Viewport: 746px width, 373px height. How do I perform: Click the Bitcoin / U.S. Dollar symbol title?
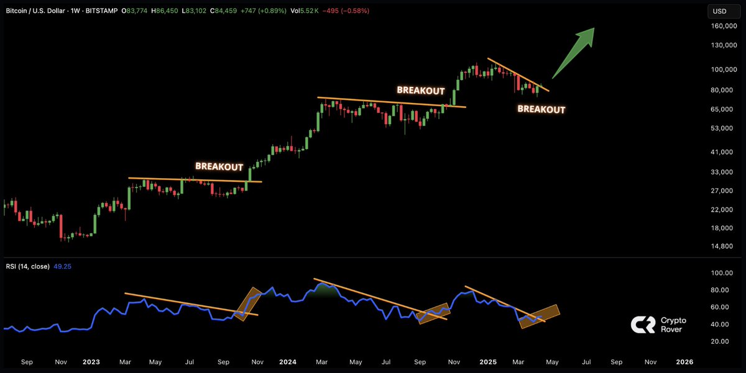pyautogui.click(x=37, y=11)
